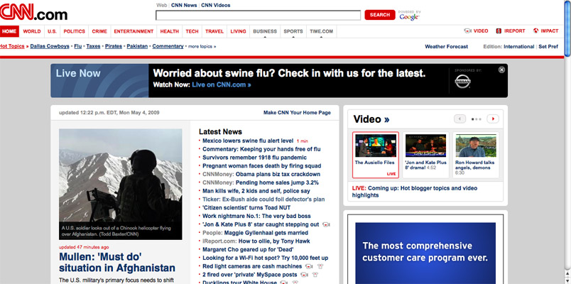Click into the search text box
Image resolution: width=571 pixels, height=284 pixels.
pos(259,16)
